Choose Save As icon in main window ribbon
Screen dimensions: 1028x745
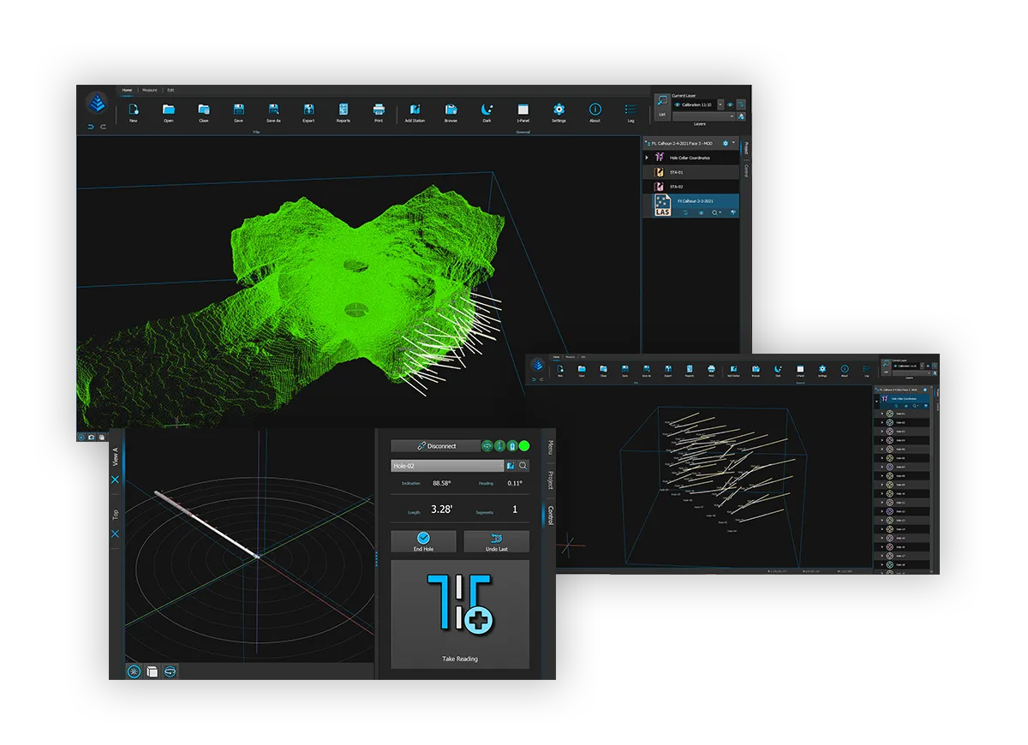[x=273, y=110]
